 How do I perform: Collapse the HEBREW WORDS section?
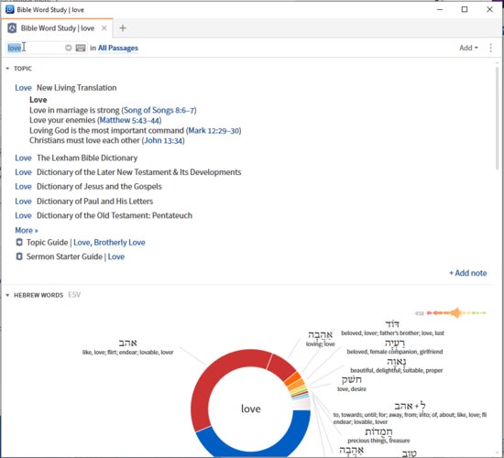point(7,295)
